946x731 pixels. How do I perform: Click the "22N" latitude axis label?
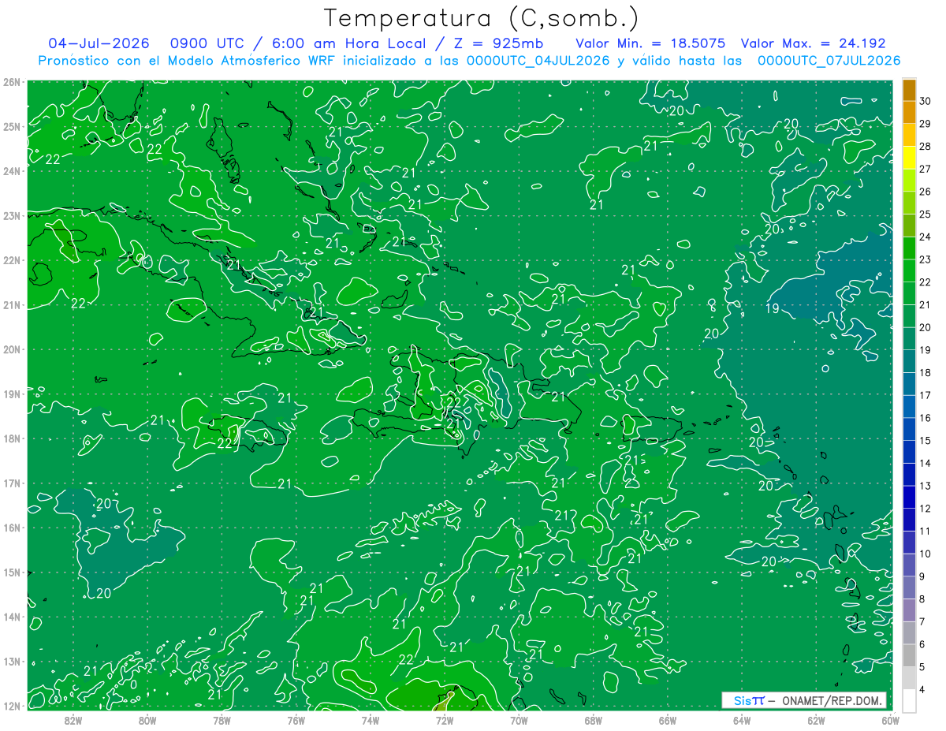pyautogui.click(x=11, y=260)
